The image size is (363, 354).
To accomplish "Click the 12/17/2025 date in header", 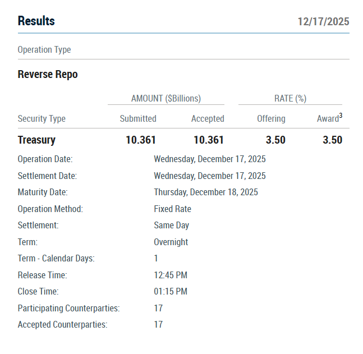I will tap(323, 21).
